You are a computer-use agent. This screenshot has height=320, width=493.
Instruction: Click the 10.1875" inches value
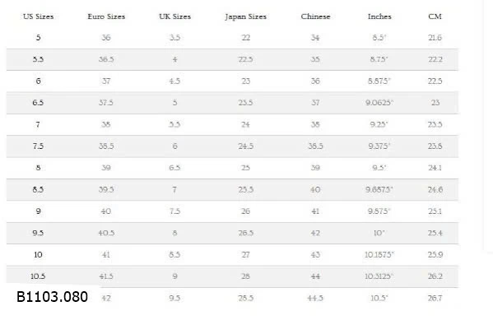pyautogui.click(x=379, y=255)
